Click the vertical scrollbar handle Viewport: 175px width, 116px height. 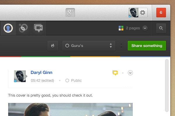[x=167, y=86]
